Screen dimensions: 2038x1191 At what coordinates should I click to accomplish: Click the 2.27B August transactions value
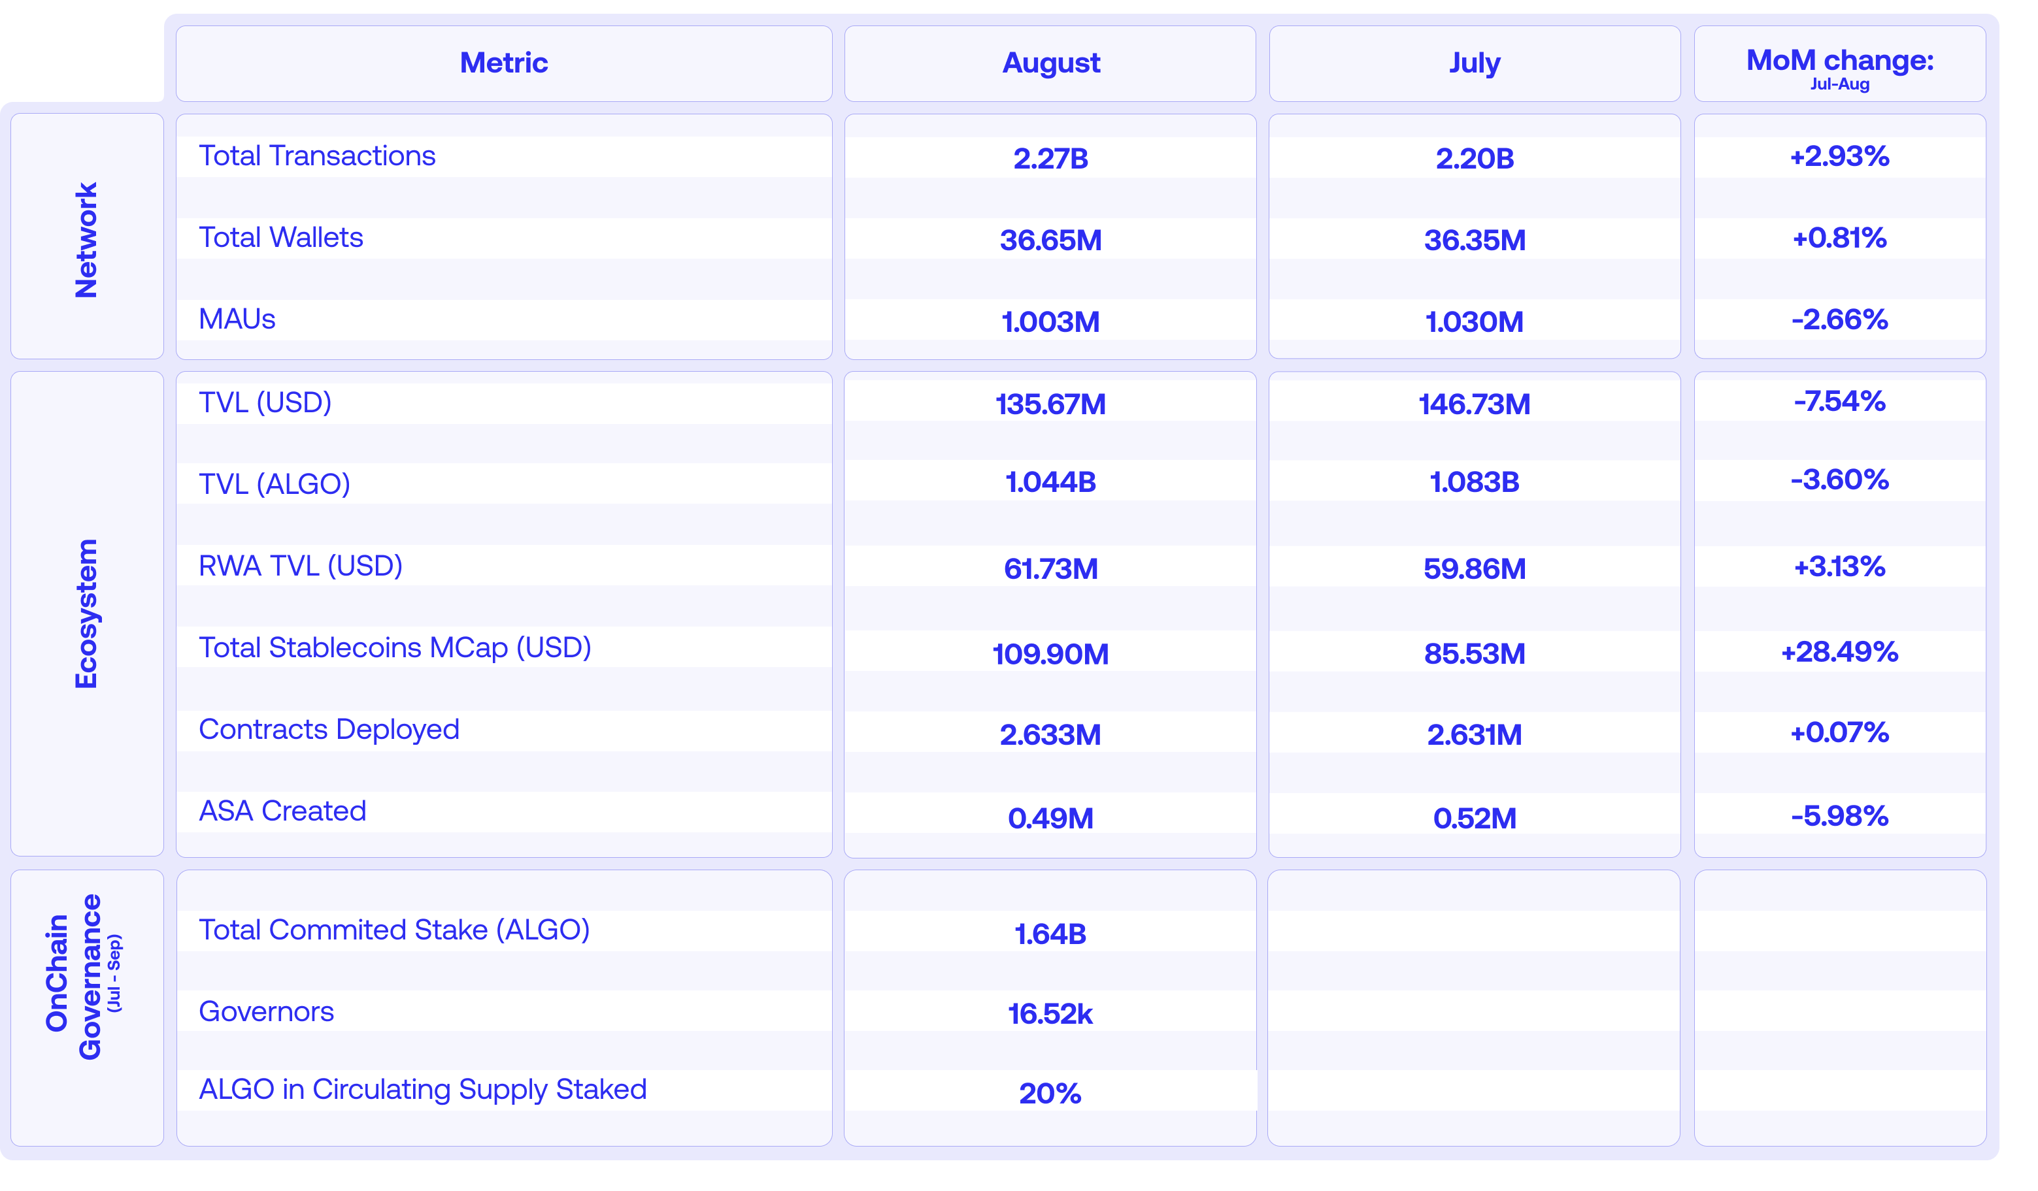pyautogui.click(x=1050, y=159)
